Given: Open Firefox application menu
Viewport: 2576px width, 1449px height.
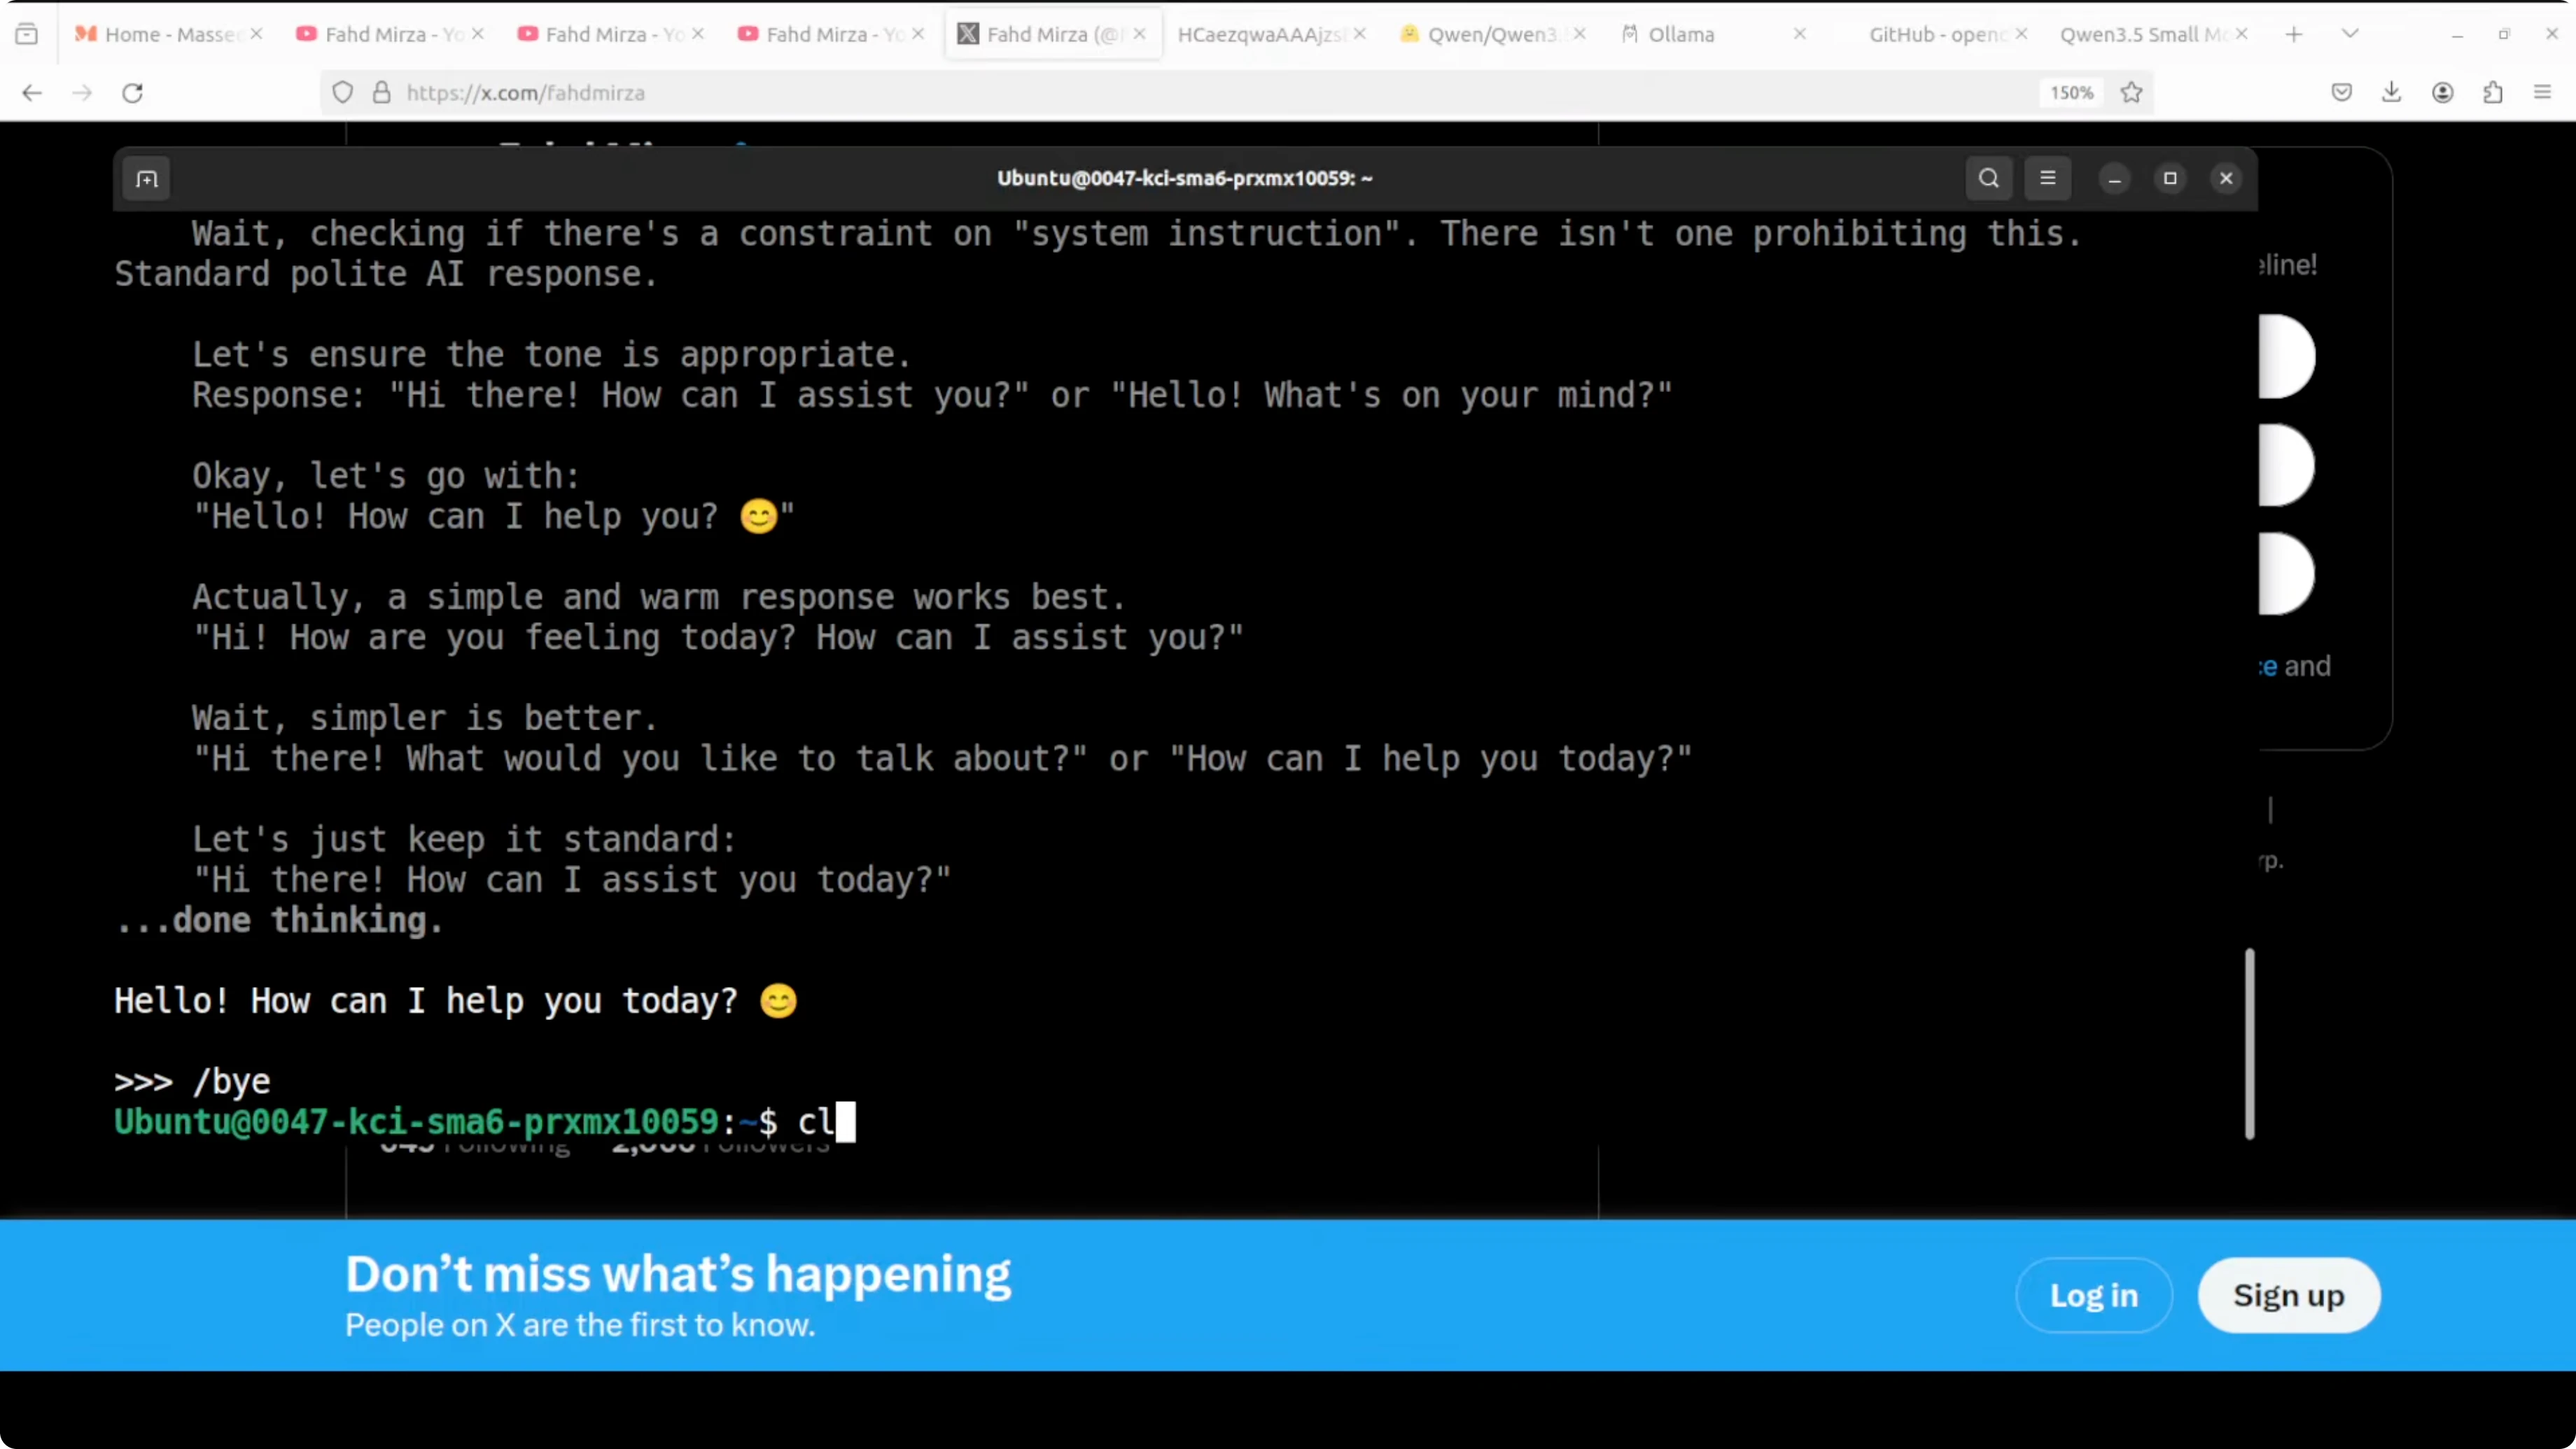Looking at the screenshot, I should tap(2542, 93).
